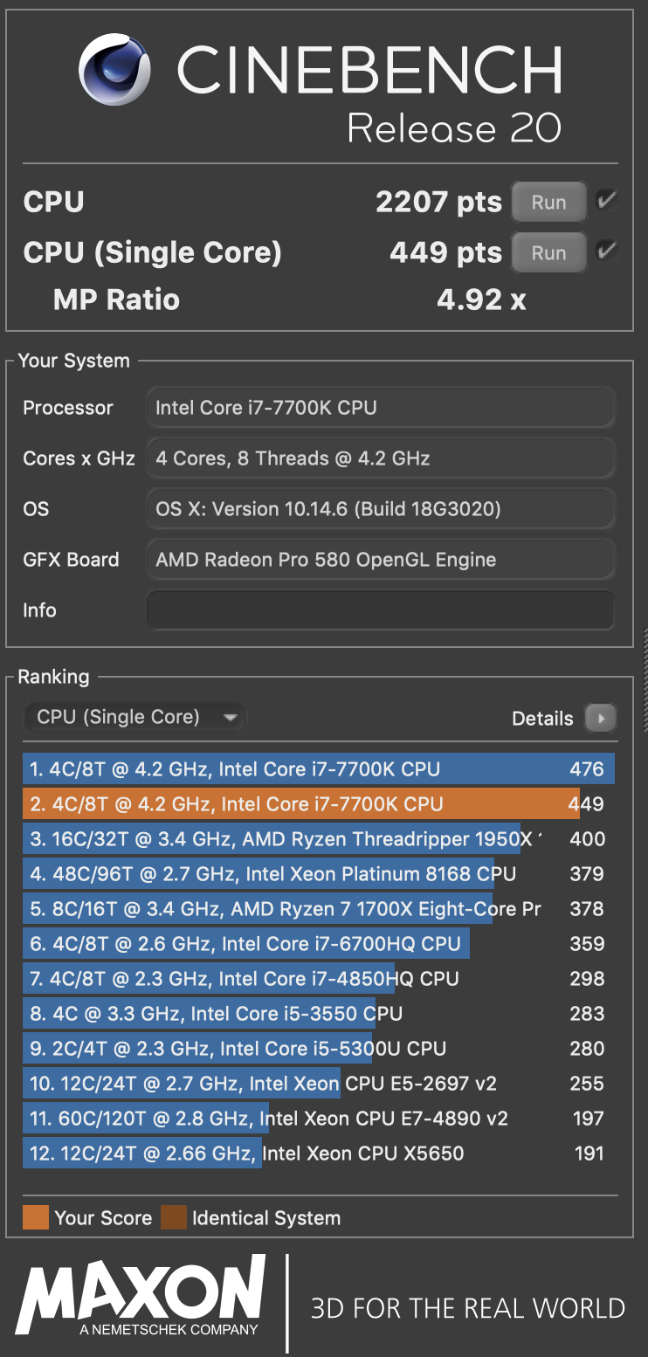Run the CPU multi-core benchmark
648x1357 pixels.
pyautogui.click(x=548, y=203)
